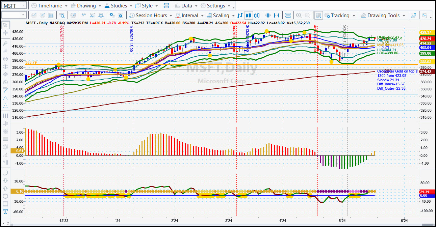The width and height of the screenshot is (436, 227).
Task: Expand the top toolbar overflow arrow
Action: coord(234,7)
